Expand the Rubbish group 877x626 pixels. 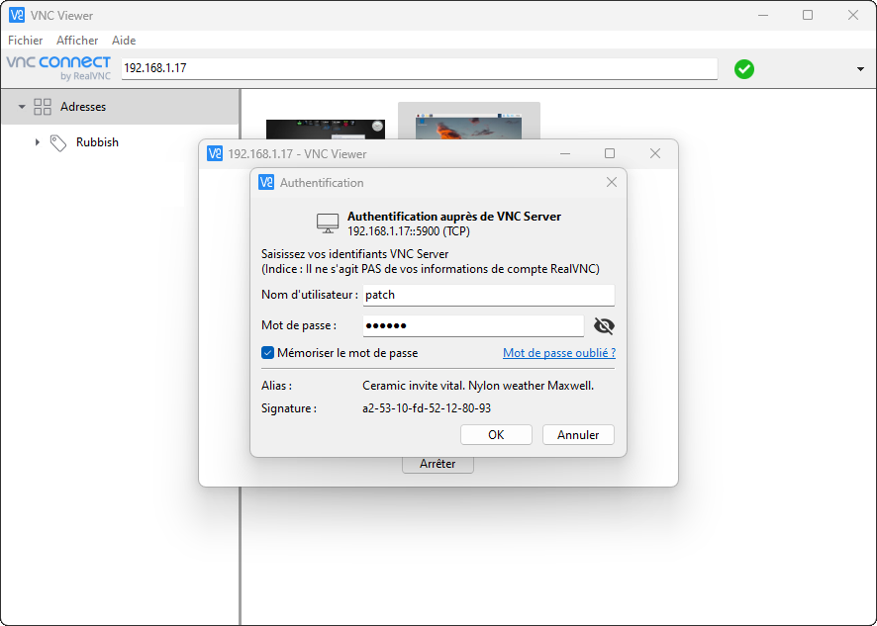pyautogui.click(x=38, y=141)
